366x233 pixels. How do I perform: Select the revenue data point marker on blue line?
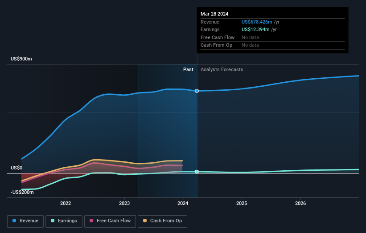[x=197, y=91]
